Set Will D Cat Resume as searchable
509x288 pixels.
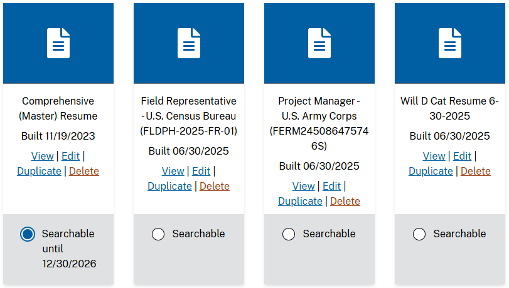pyautogui.click(x=419, y=234)
